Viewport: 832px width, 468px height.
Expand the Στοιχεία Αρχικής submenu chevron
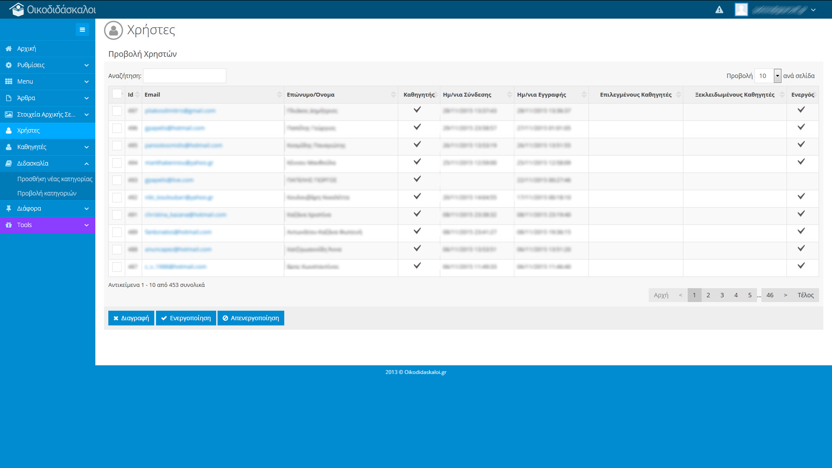coord(87,114)
